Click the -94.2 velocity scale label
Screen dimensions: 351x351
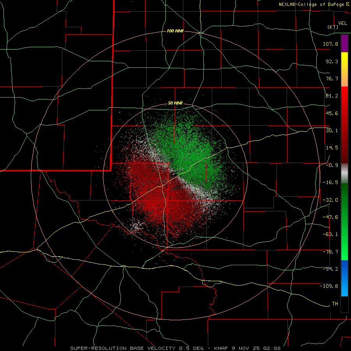pyautogui.click(x=330, y=269)
